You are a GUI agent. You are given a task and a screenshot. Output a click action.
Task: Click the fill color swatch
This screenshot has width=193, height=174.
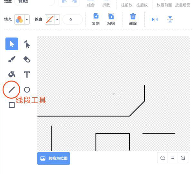click(19, 19)
